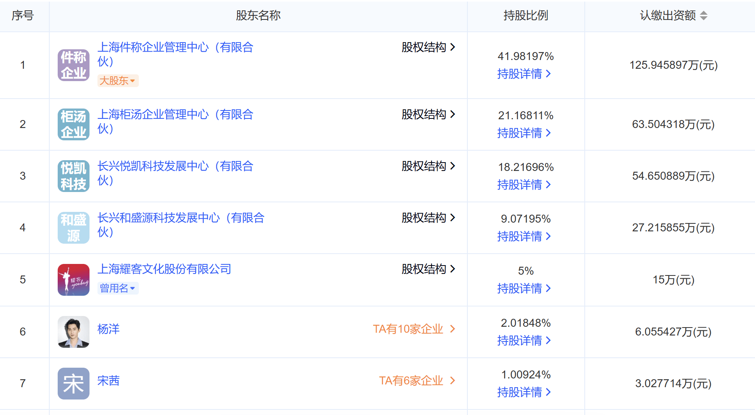The height and width of the screenshot is (415, 755).
Task: Open 持股详情 under the 5% share
Action: [x=523, y=289]
